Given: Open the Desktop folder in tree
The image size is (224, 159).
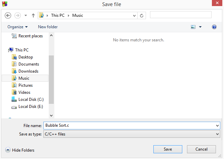Looking at the screenshot, I should point(26,57).
